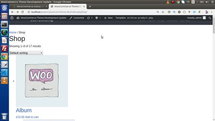
Task: Open the battery indicator in top bar
Action: click(x=202, y=2)
